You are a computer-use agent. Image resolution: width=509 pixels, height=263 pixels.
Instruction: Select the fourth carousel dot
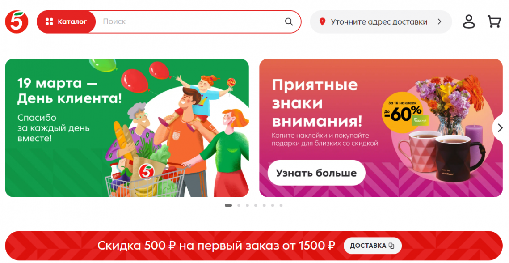256,205
